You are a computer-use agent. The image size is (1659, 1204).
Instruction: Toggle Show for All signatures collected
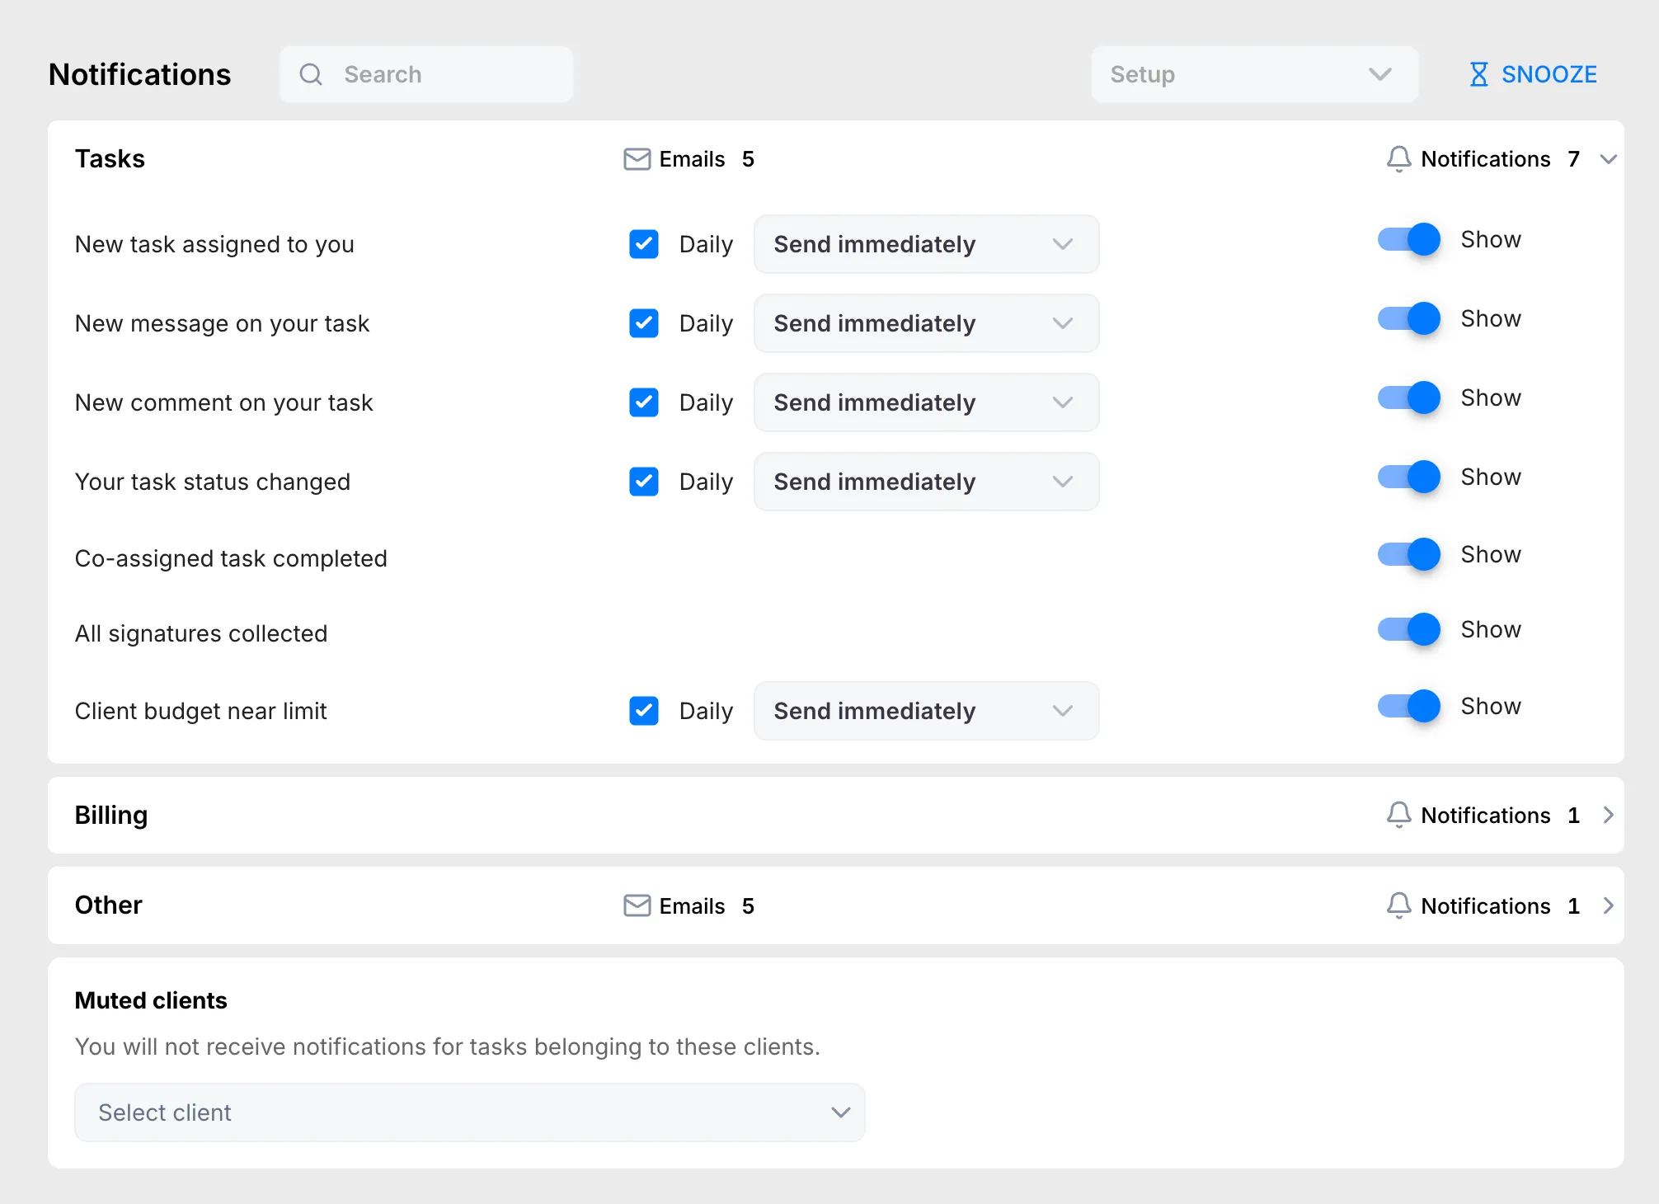1409,629
